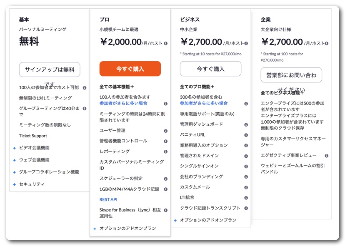Click info icon beside 企業 plan price
Image resolution: width=345 pixels, height=246 pixels.
(326, 43)
